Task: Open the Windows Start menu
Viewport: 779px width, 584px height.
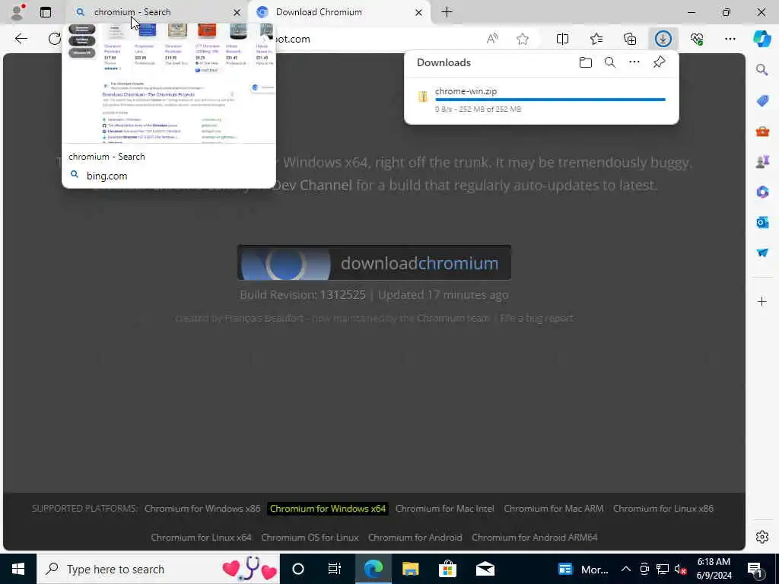Action: tap(18, 569)
